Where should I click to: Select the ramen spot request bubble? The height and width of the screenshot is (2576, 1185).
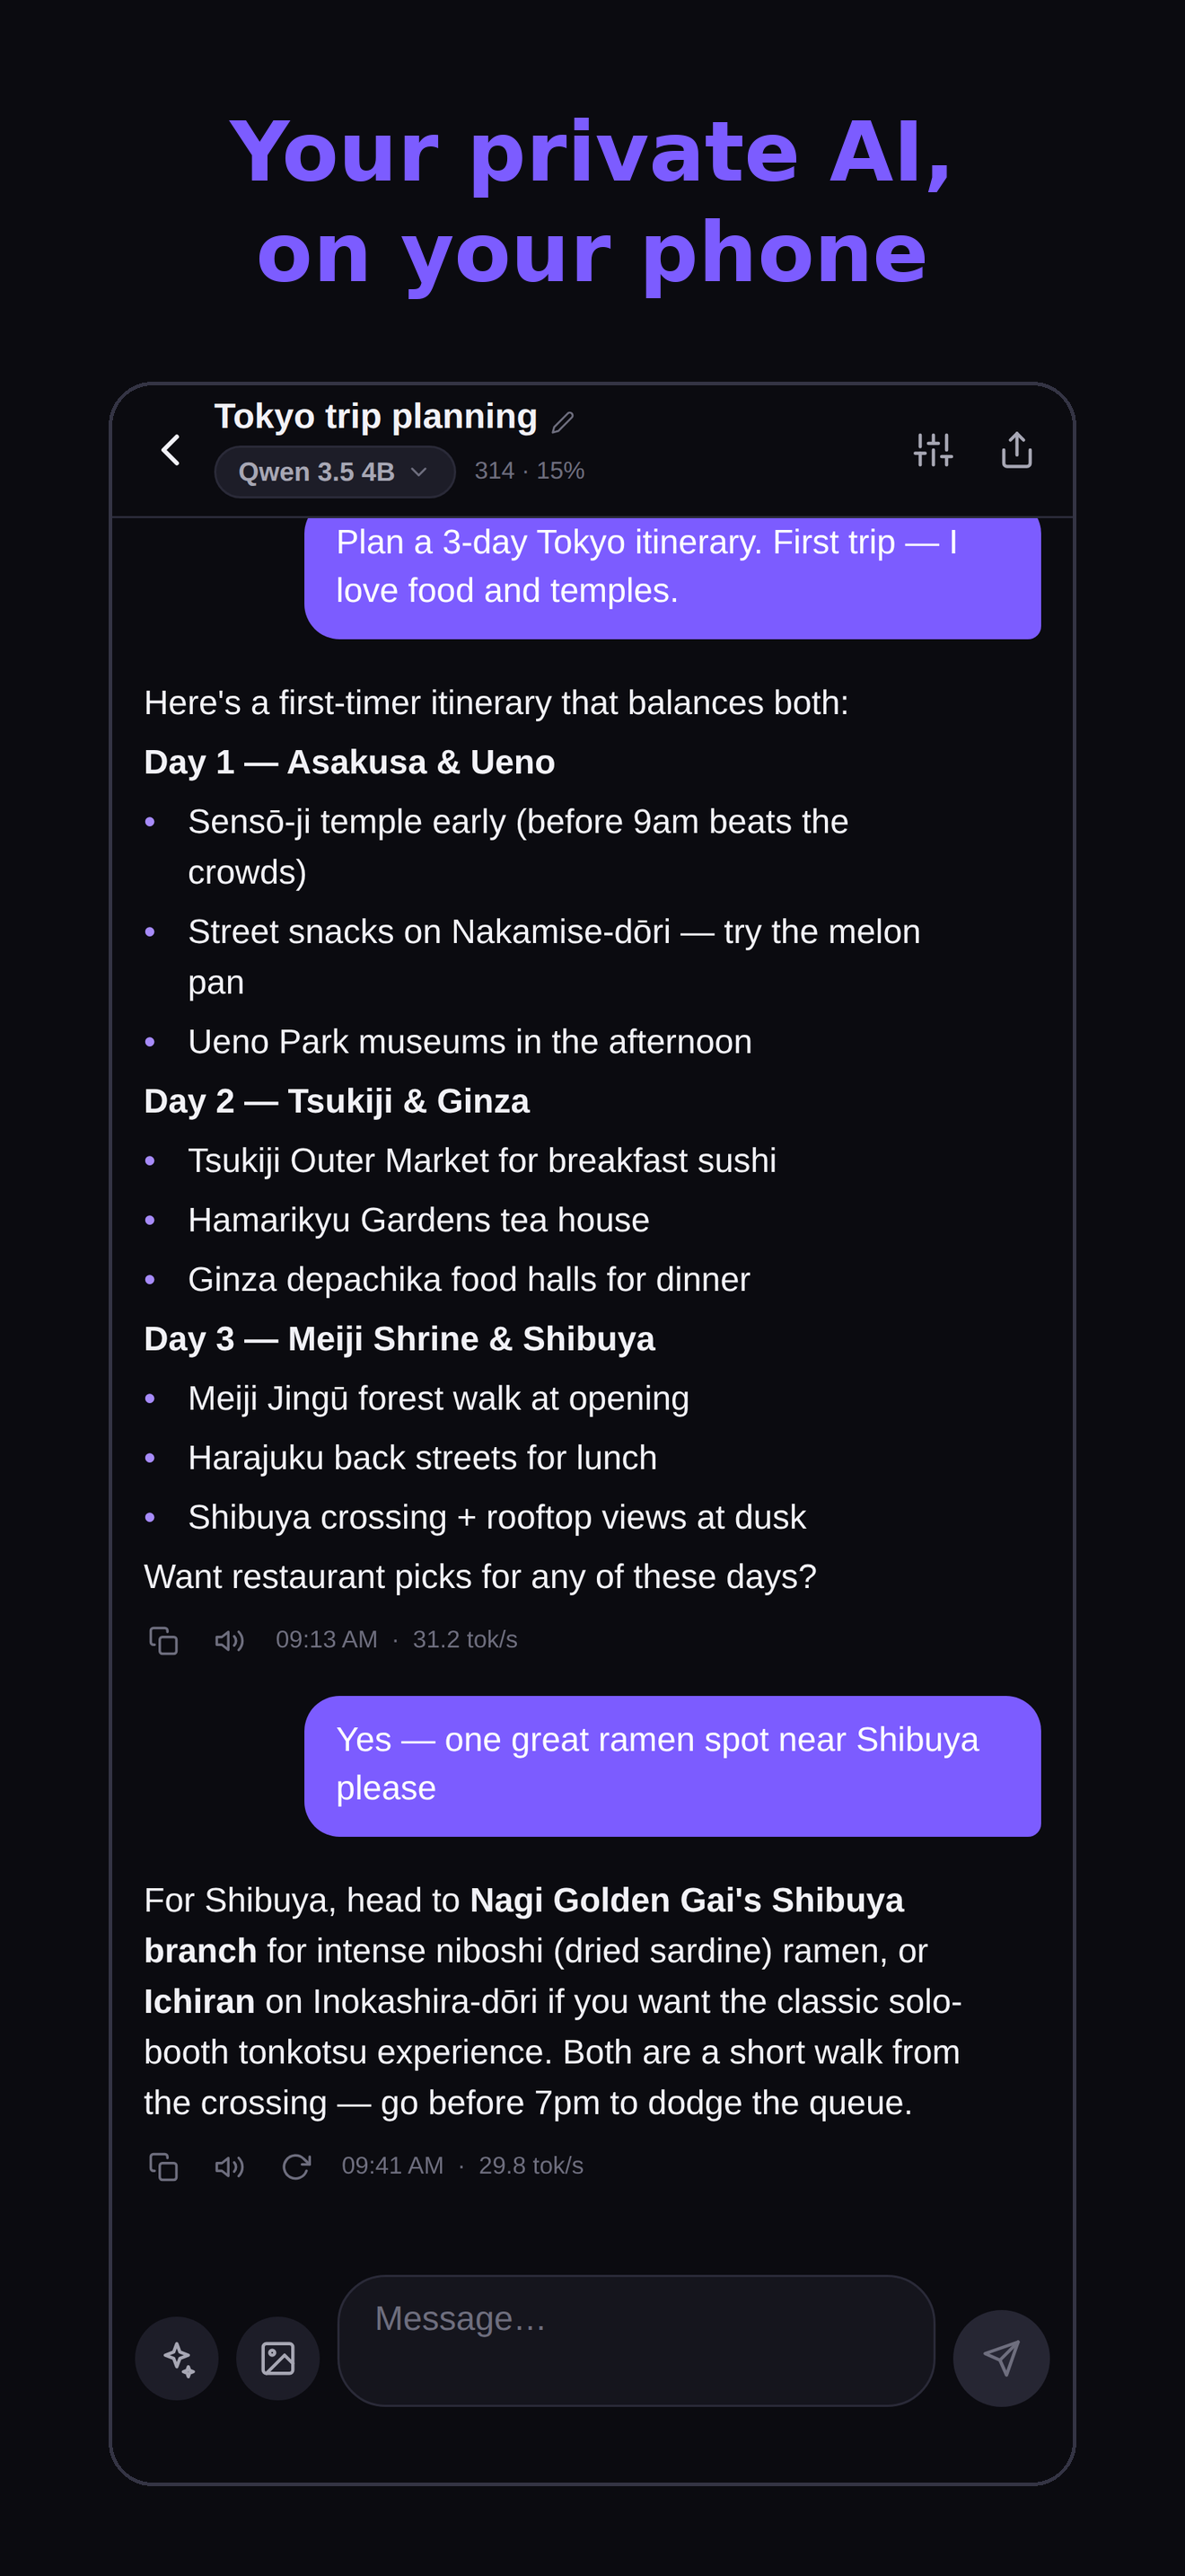point(672,1765)
